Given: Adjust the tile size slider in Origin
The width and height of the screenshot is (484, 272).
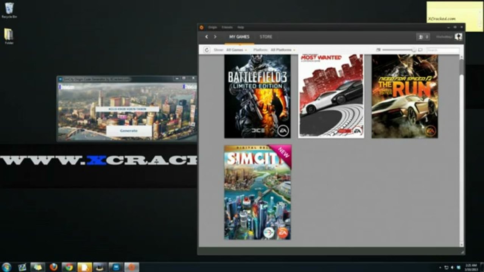Looking at the screenshot, I should (x=399, y=50).
